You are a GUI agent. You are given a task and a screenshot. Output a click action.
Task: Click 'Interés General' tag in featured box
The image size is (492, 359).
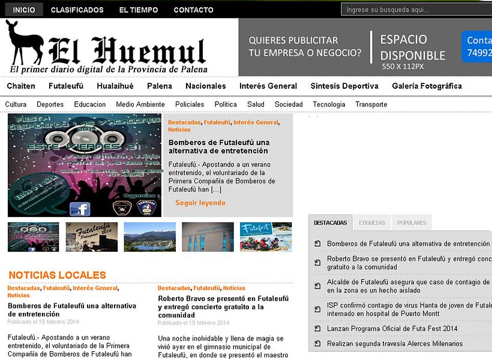256,122
